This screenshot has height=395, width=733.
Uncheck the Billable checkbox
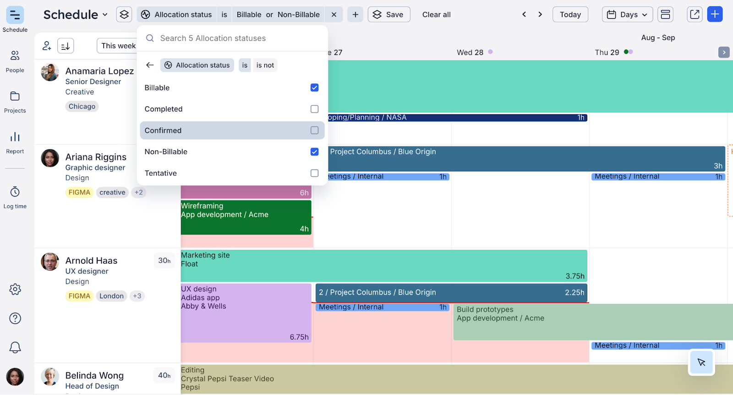click(x=314, y=88)
